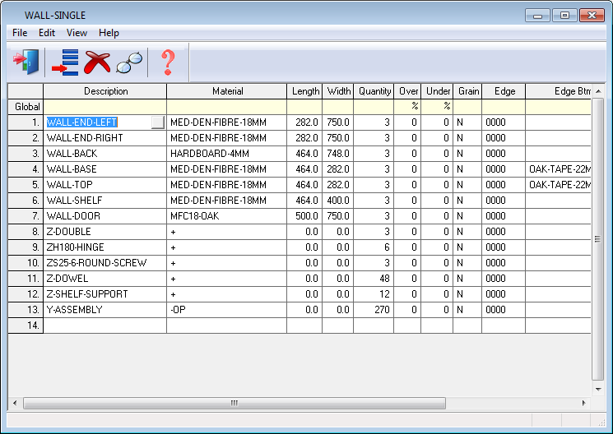
Task: Minimize the WALL-SINGLE window
Action: tap(537, 16)
